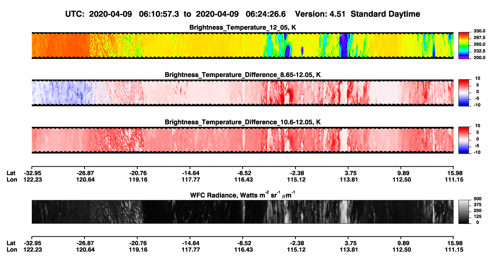Click the WFC Radiance grayscale image strip
Image resolution: width=504 pixels, height=258 pixels.
point(242,212)
